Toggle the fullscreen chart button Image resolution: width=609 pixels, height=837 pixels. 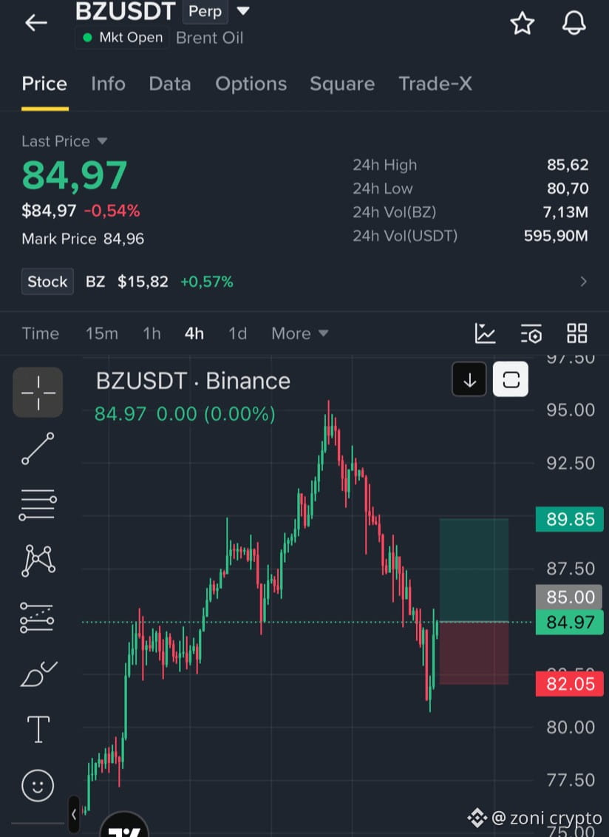point(511,379)
